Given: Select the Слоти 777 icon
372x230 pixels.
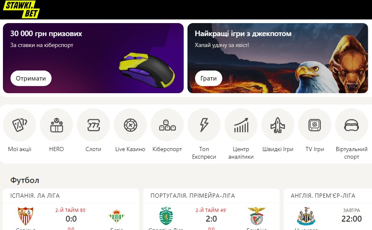Looking at the screenshot, I should tap(93, 125).
